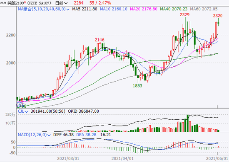The height and width of the screenshot is (162, 229).
Task: Click the -50 level label on MACD axis
Action: coord(12,153)
